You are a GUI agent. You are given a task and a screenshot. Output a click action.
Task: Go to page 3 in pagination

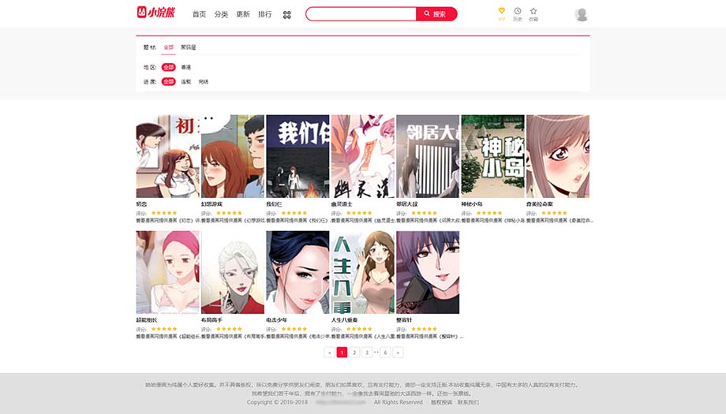(367, 352)
